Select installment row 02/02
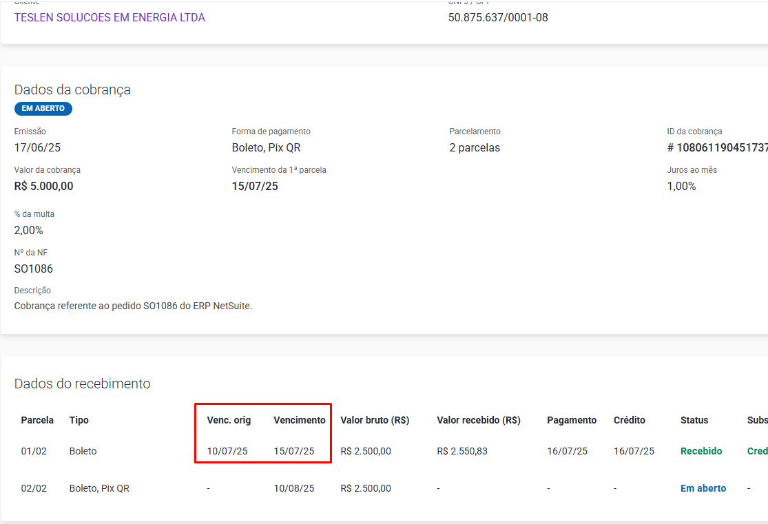768x524 pixels. [34, 488]
